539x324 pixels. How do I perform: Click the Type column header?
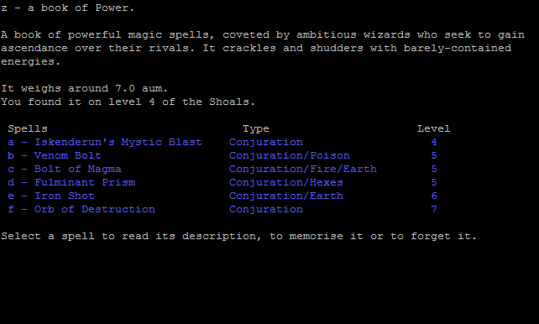(256, 128)
